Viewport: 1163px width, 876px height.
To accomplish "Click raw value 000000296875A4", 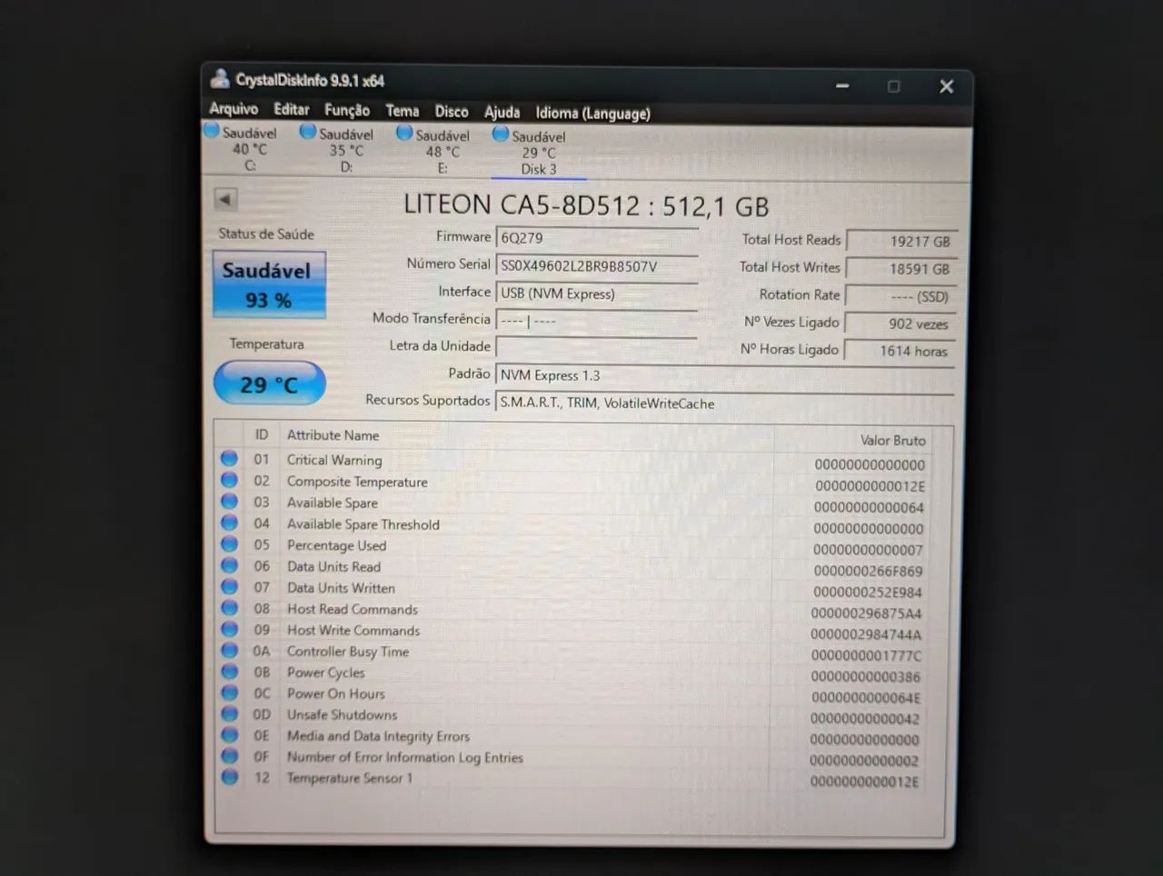I will (x=866, y=613).
